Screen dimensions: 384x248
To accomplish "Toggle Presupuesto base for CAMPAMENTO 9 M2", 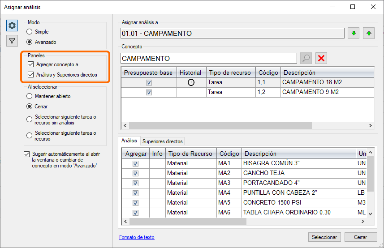I will point(149,93).
